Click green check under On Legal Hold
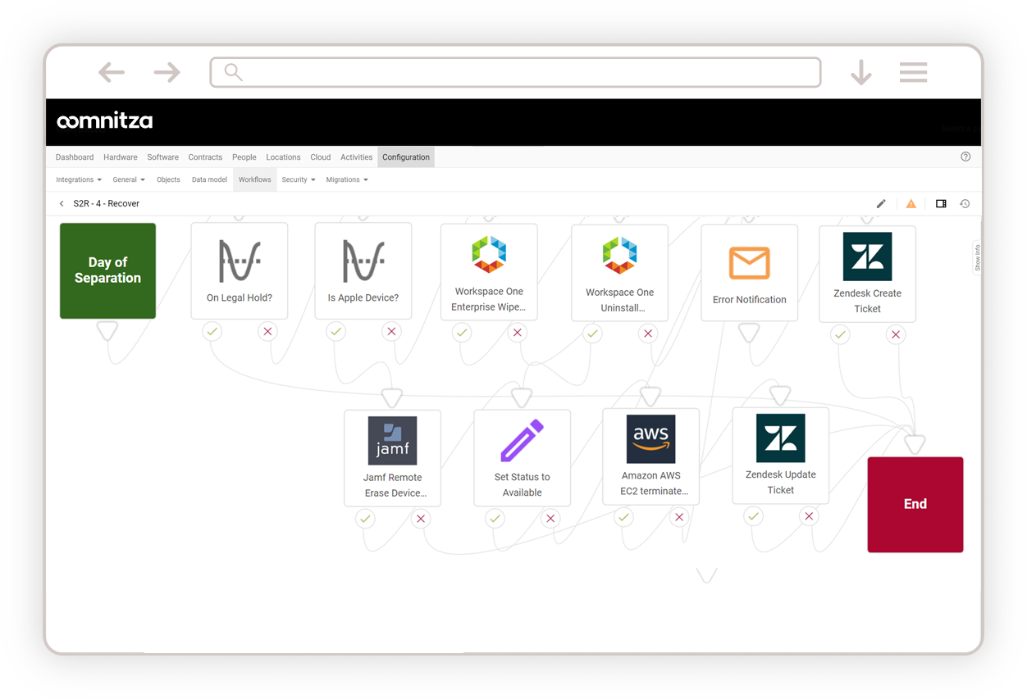 pos(212,332)
